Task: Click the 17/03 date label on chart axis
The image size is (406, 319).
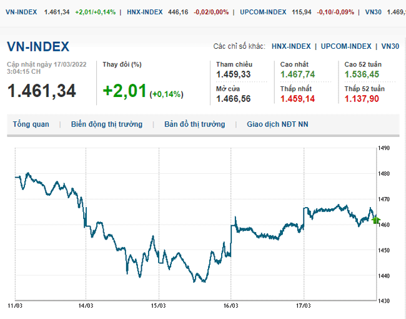Action: click(304, 306)
